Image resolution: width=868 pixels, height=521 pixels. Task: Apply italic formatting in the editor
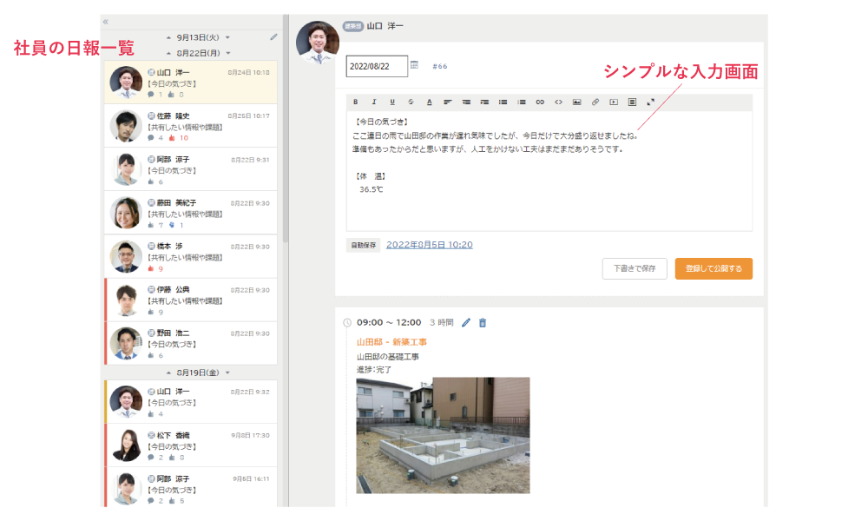(374, 102)
